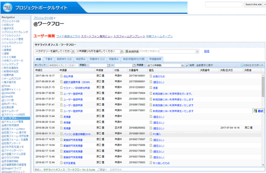The height and width of the screenshot is (173, 266).
Task: Click the document icon in 2016-08-26 13:30 row
Action: coord(62,128)
